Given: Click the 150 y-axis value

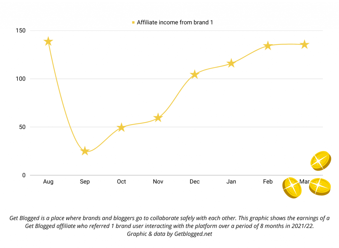Looking at the screenshot, I should click(21, 31).
